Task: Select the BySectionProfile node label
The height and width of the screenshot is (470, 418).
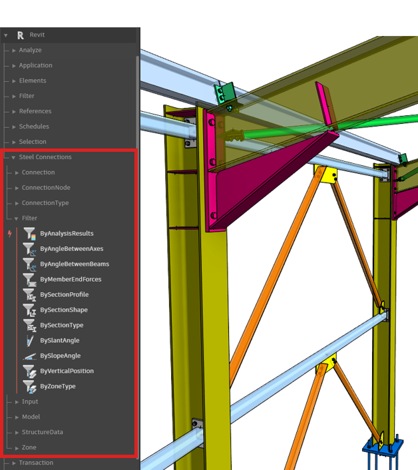Action: coord(65,294)
